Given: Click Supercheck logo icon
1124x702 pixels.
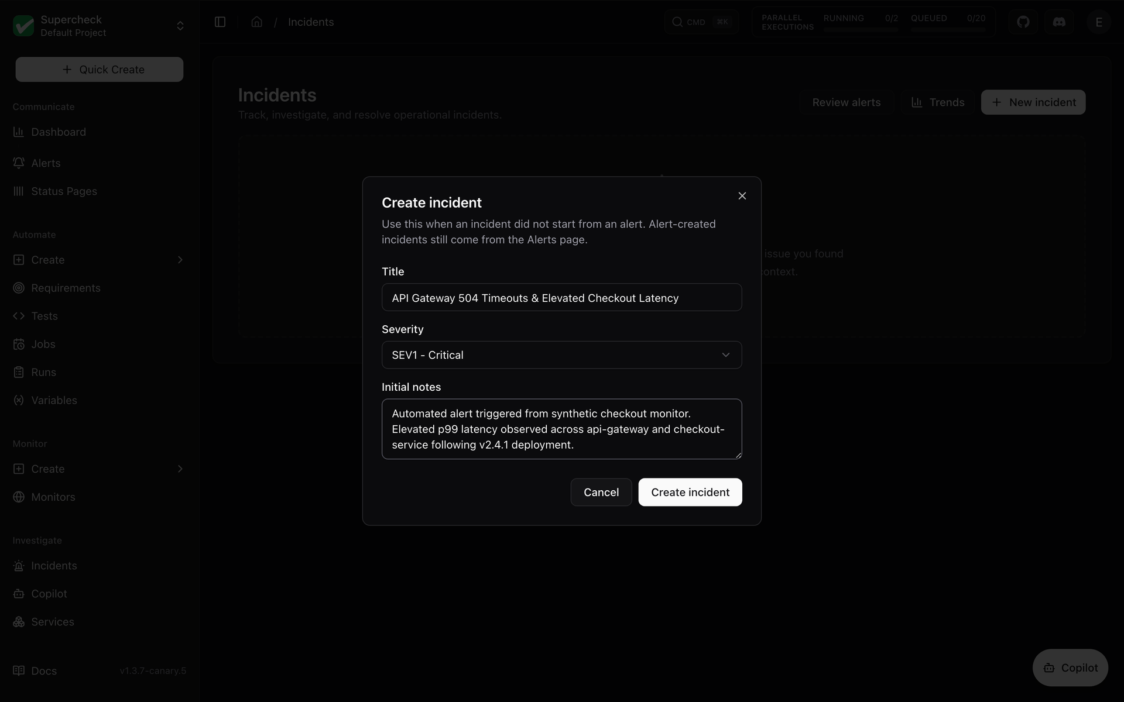Looking at the screenshot, I should point(23,26).
